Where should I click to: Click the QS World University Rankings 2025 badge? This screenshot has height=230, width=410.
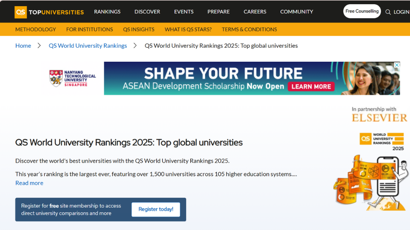pos(381,141)
